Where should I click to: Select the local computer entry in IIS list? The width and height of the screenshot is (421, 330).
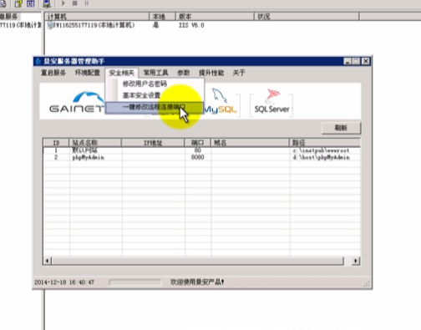(x=91, y=25)
